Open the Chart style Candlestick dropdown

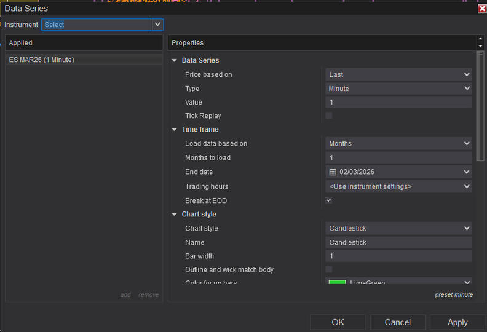(398, 228)
